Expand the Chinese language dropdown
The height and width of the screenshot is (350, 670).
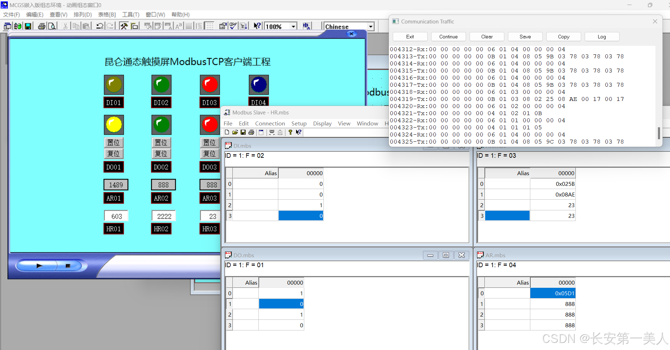[x=371, y=27]
